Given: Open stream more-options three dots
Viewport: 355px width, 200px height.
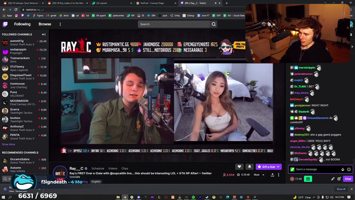Looking at the screenshot, I should [x=278, y=175].
